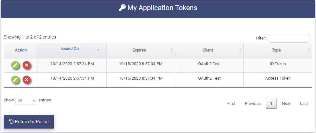Click the Client column sort icon
Image resolution: width=316 pixels, height=133 pixels.
tap(240, 50)
